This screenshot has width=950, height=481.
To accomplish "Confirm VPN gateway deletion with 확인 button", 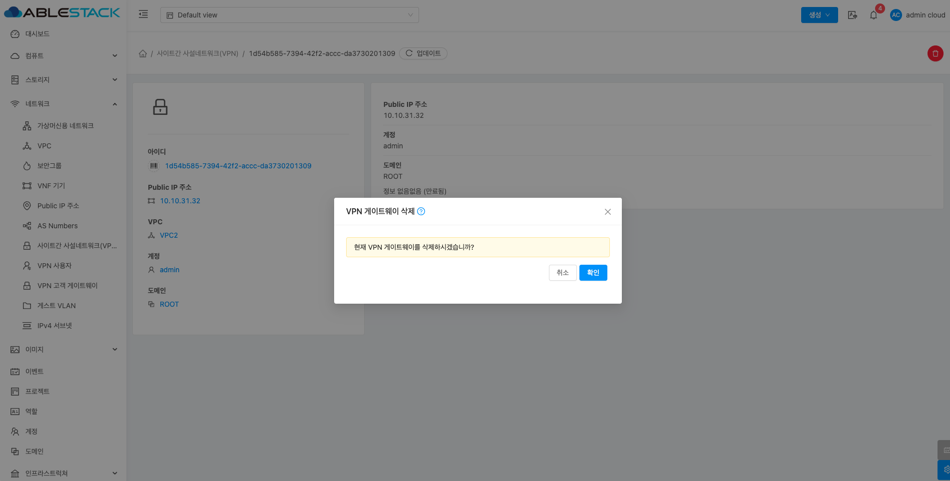I will click(593, 273).
